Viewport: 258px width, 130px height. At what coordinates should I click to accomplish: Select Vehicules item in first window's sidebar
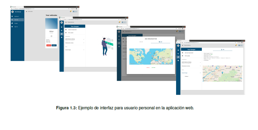(17, 20)
